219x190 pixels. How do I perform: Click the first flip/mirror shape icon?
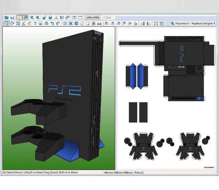click(143, 23)
